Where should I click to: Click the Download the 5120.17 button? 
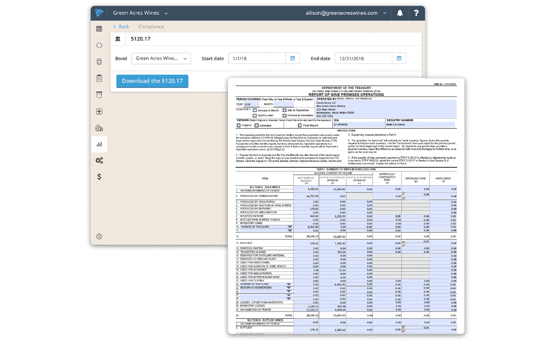[152, 81]
